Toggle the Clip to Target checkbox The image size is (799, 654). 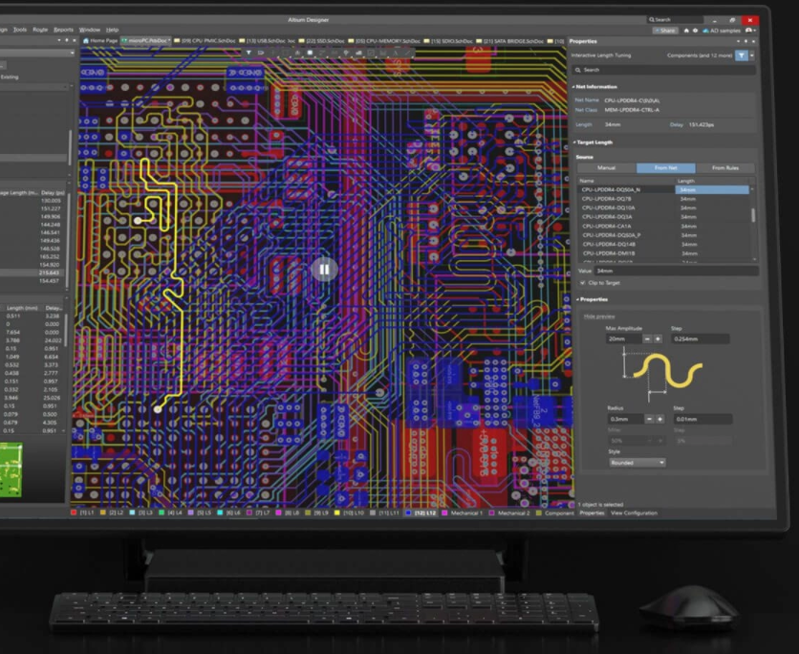tap(582, 282)
